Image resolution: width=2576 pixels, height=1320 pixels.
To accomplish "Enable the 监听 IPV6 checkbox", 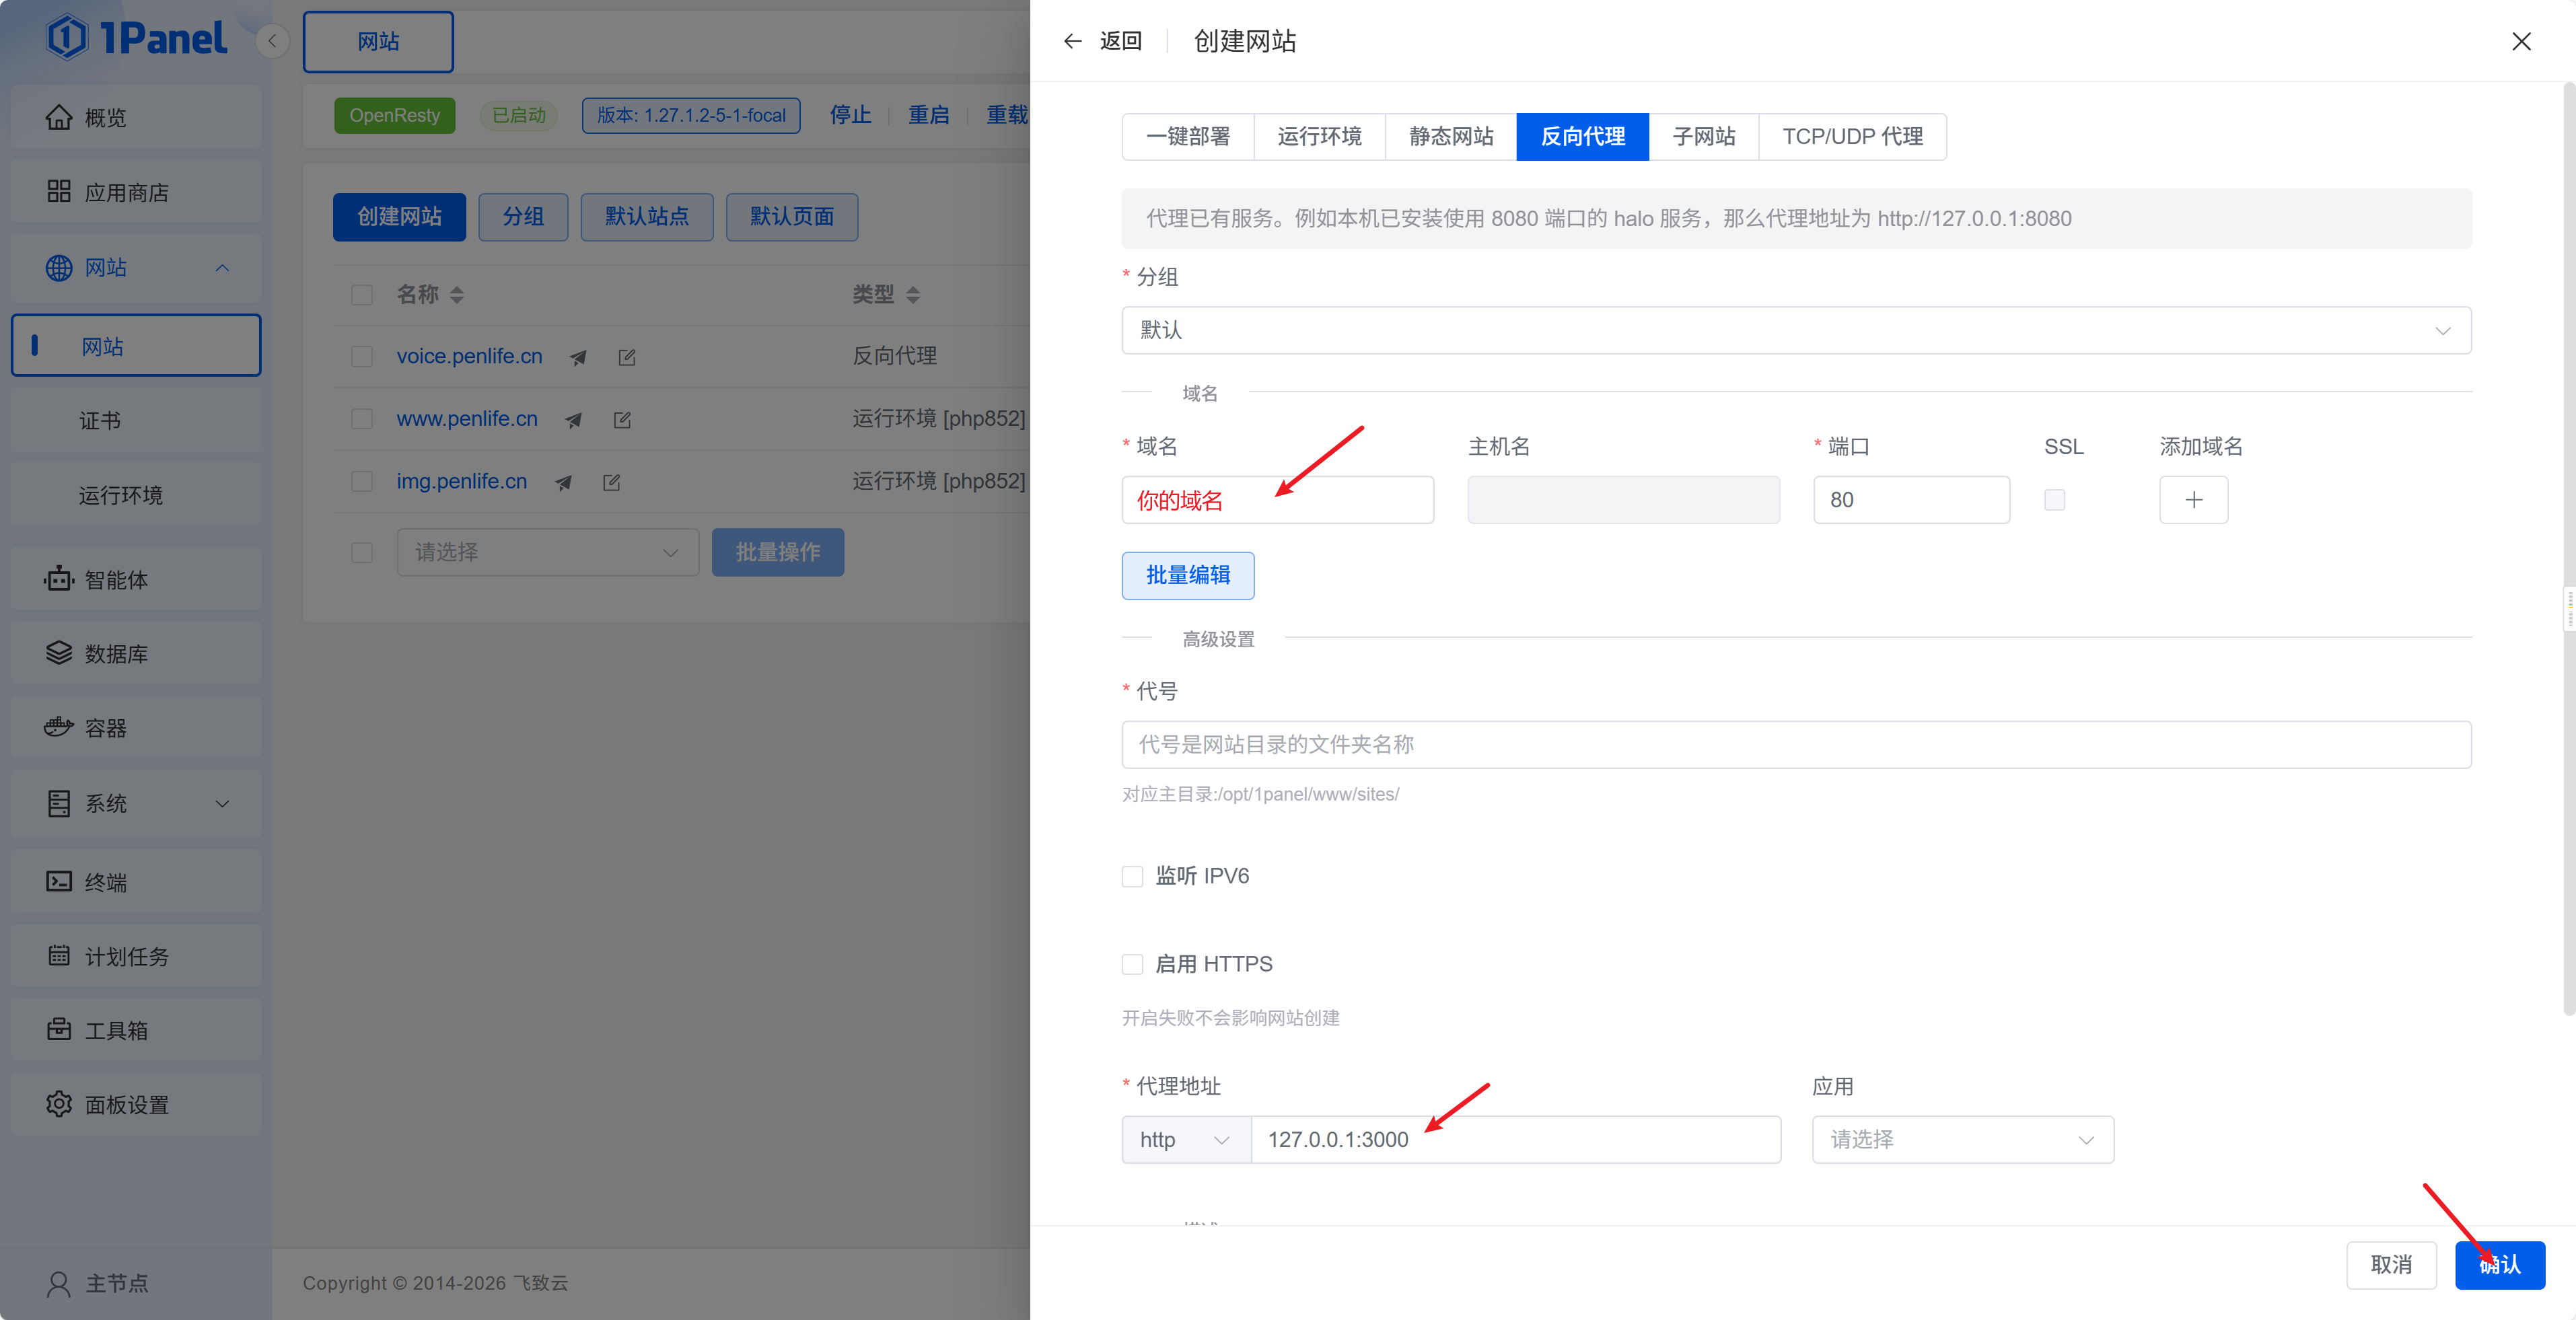I will click(1132, 876).
